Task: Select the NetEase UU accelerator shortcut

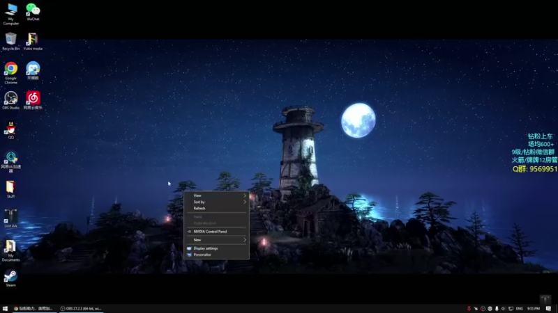Action: [x=11, y=162]
